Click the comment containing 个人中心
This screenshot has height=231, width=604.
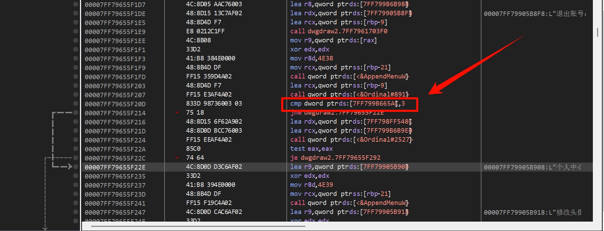pos(532,167)
